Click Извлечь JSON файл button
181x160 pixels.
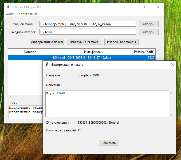(84, 42)
